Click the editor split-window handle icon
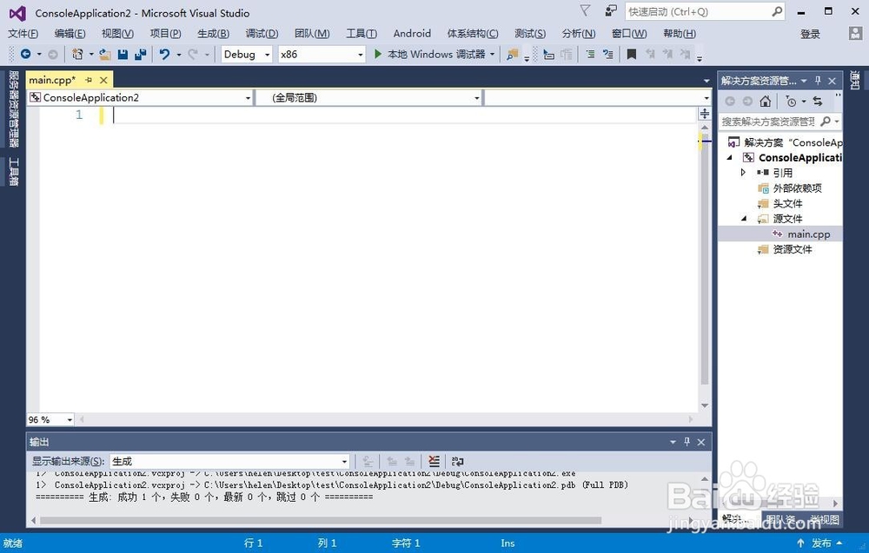869x553 pixels. tap(705, 114)
